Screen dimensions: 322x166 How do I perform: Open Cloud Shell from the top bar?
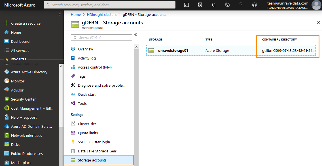pos(187,5)
